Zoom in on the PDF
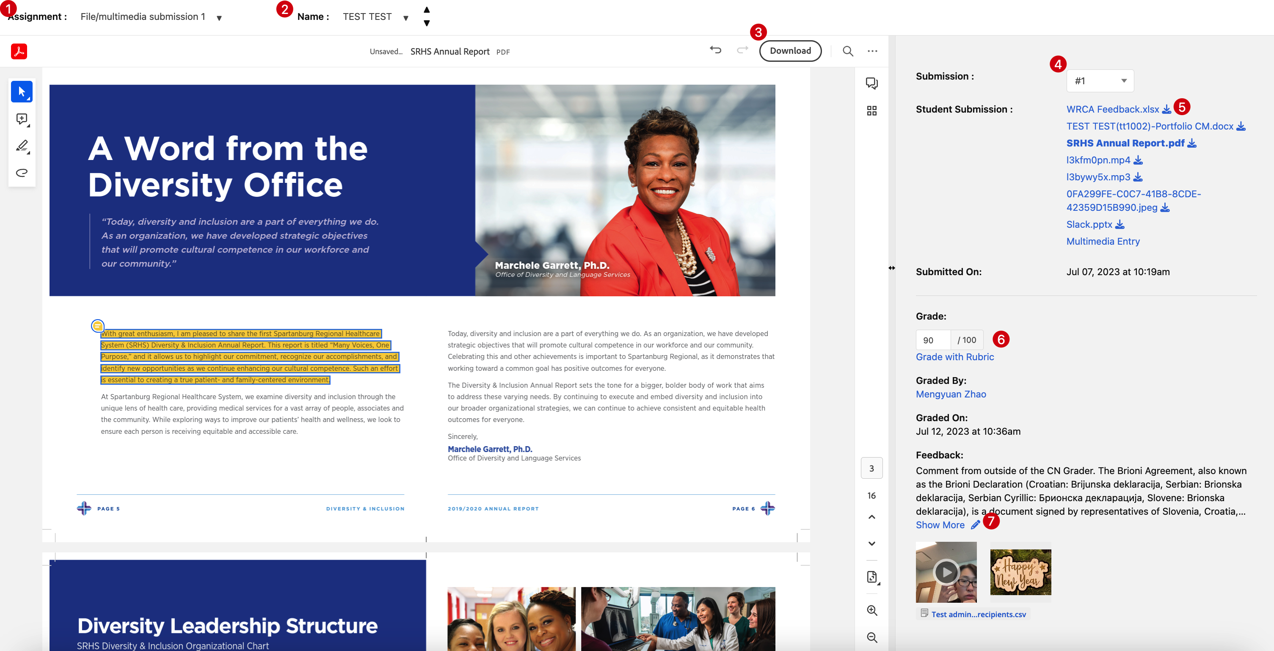The height and width of the screenshot is (651, 1274). pyautogui.click(x=871, y=610)
